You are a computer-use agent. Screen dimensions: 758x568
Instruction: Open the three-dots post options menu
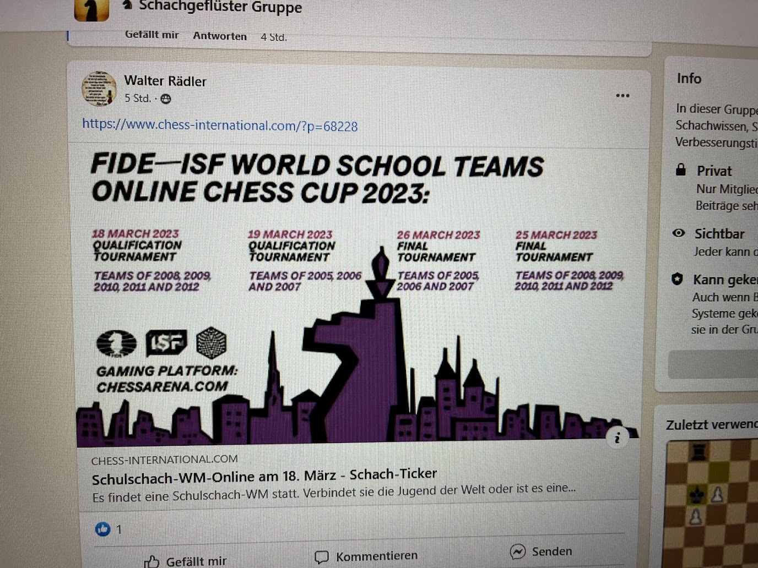[622, 96]
